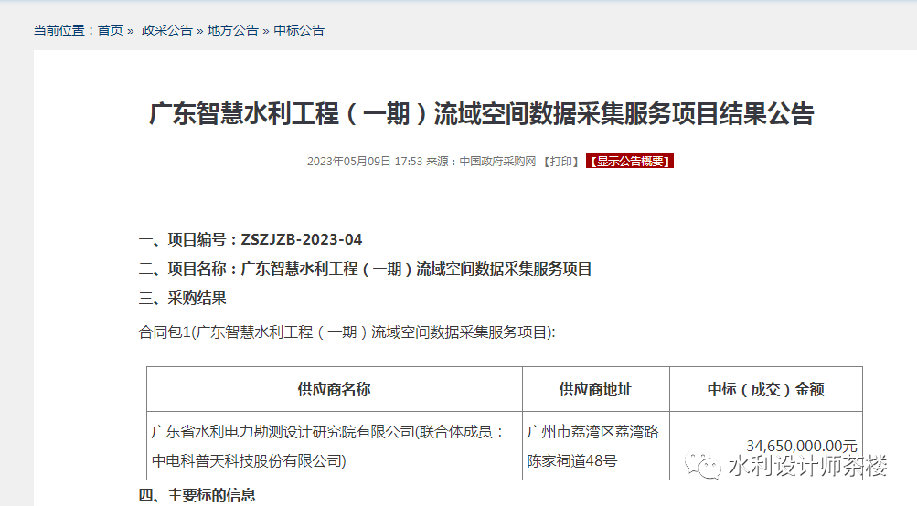Click the 三、采购结果 heading
917x506 pixels.
[x=183, y=299]
